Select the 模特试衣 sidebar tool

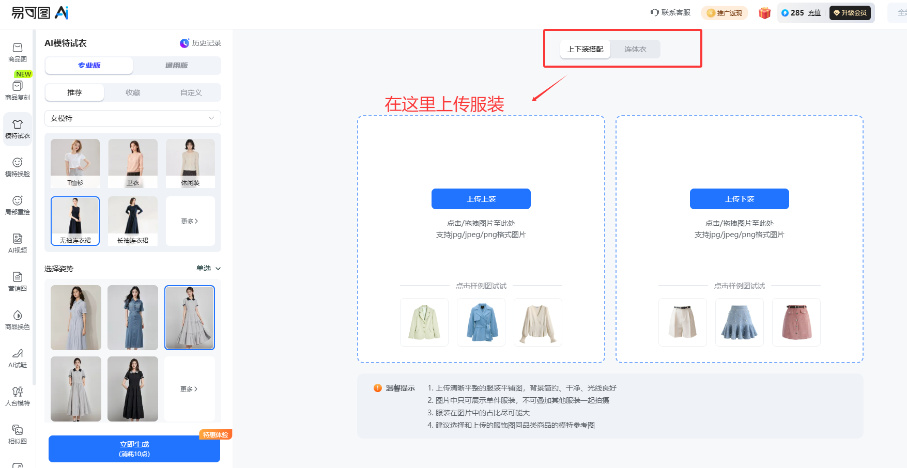click(x=18, y=129)
